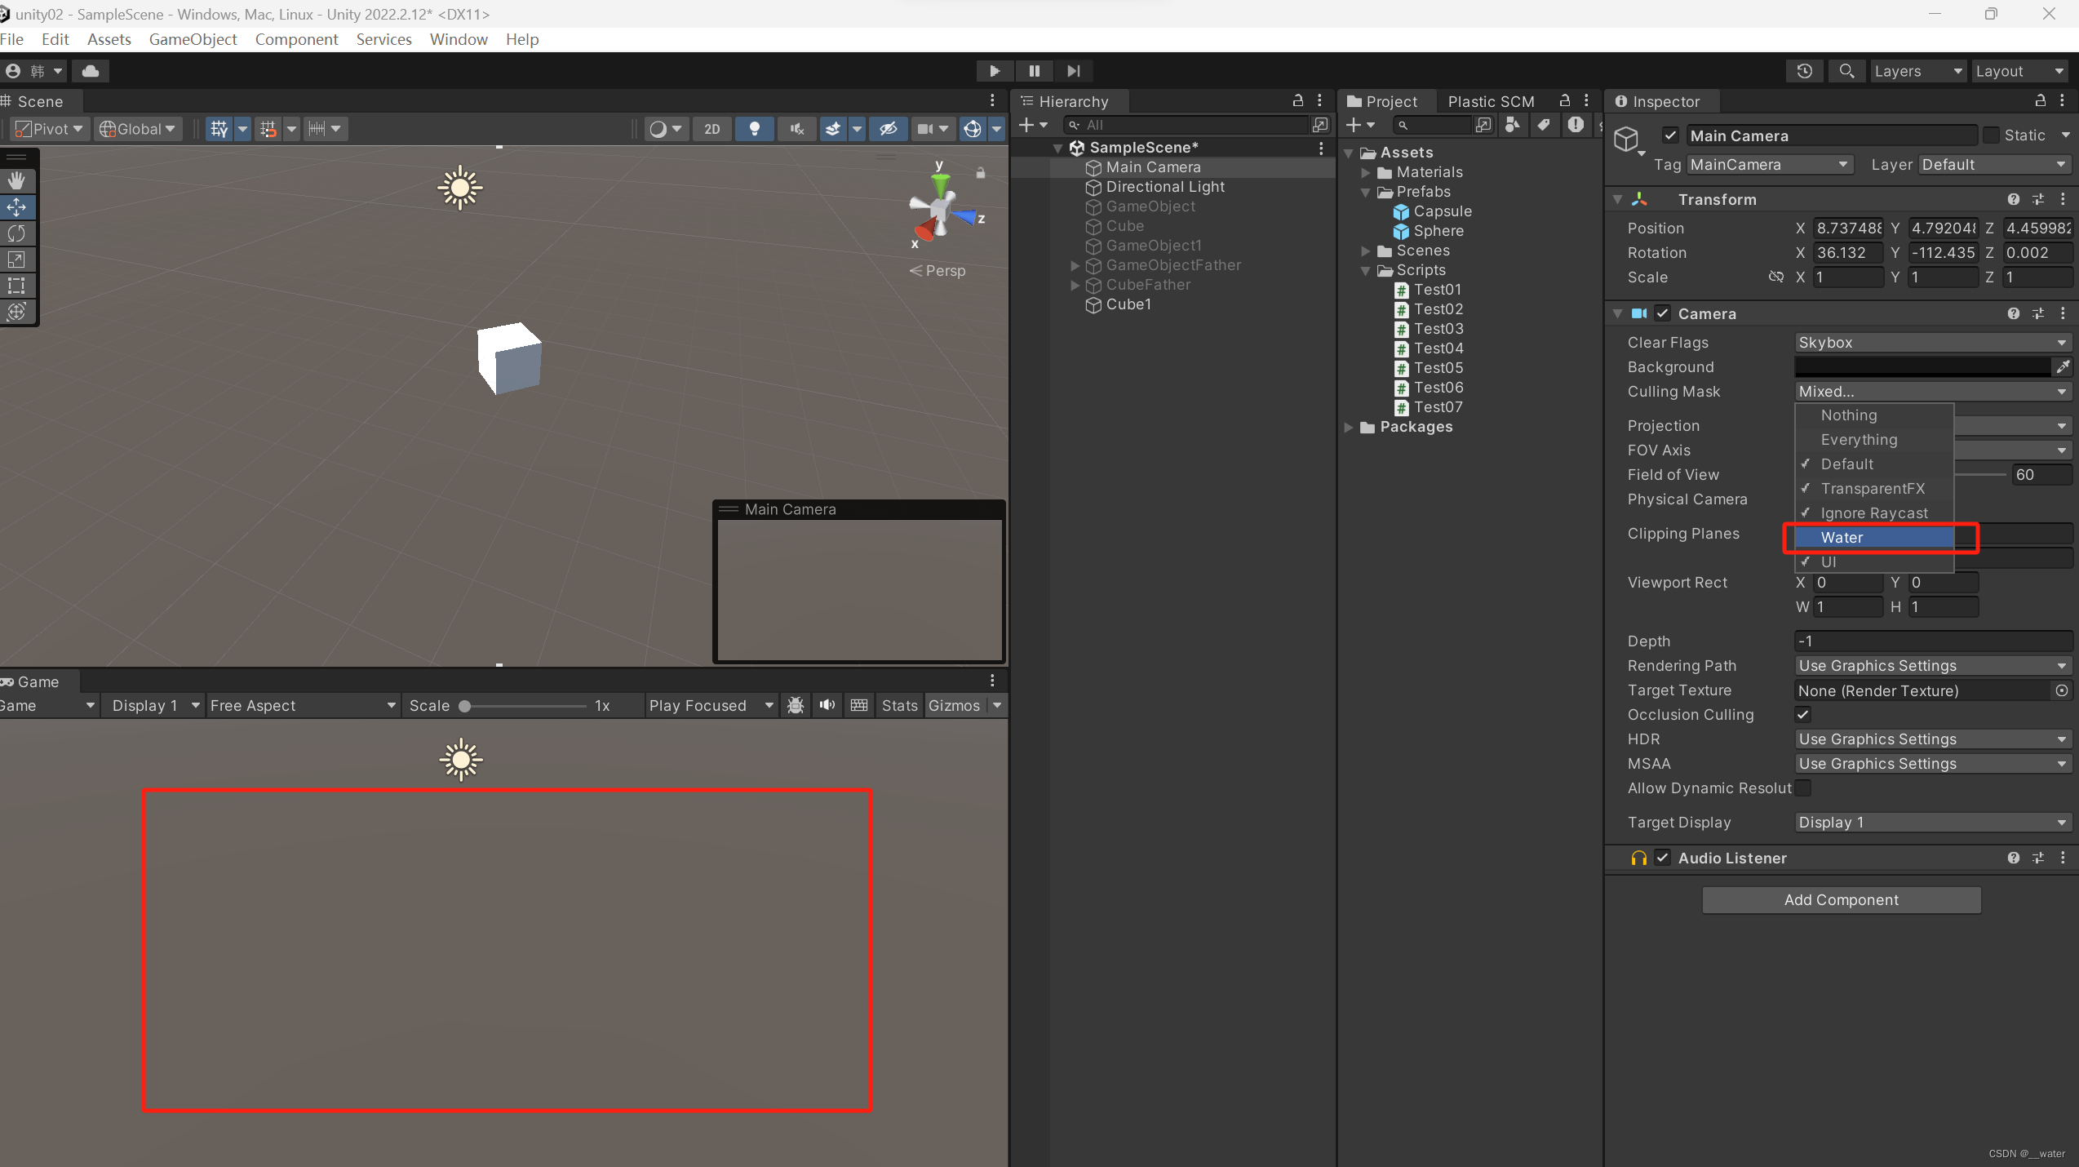
Task: Select the Rotate tool
Action: pyautogui.click(x=16, y=233)
